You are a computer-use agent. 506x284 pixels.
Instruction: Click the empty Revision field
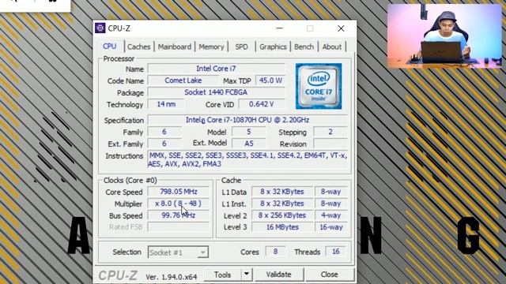(x=330, y=144)
